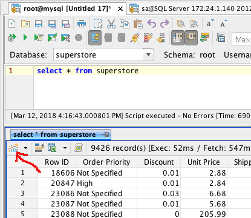Screen dimensions: 251x218
Task: Open the Database dropdown showing superstore
Action: [148, 54]
